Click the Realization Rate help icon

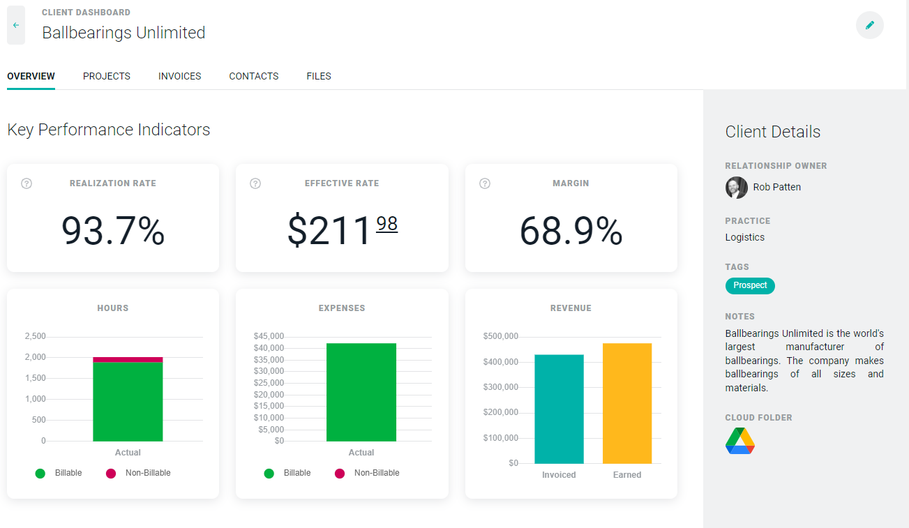[x=27, y=183]
